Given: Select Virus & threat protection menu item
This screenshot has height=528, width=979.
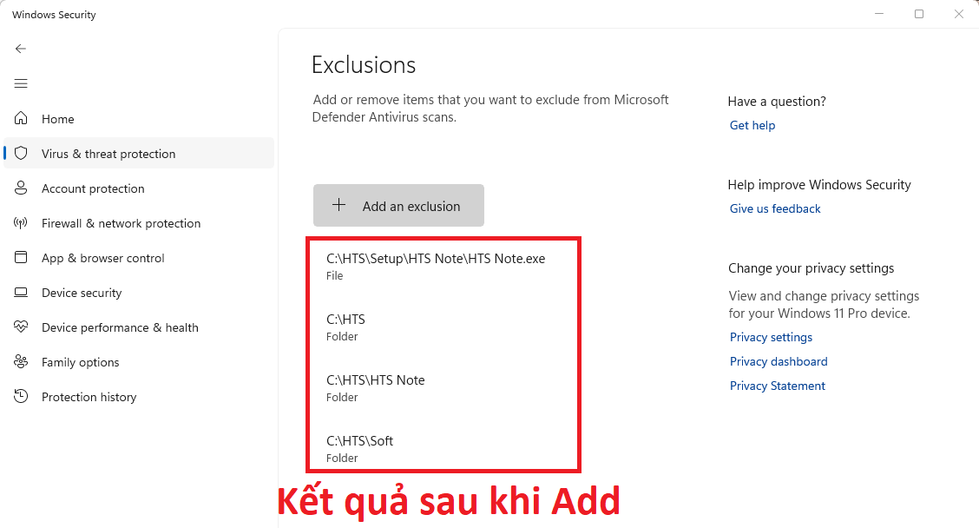Looking at the screenshot, I should click(x=139, y=153).
